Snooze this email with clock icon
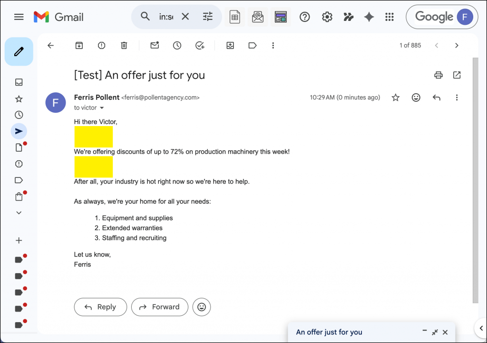Viewport: 487px width, 343px height. (x=177, y=46)
